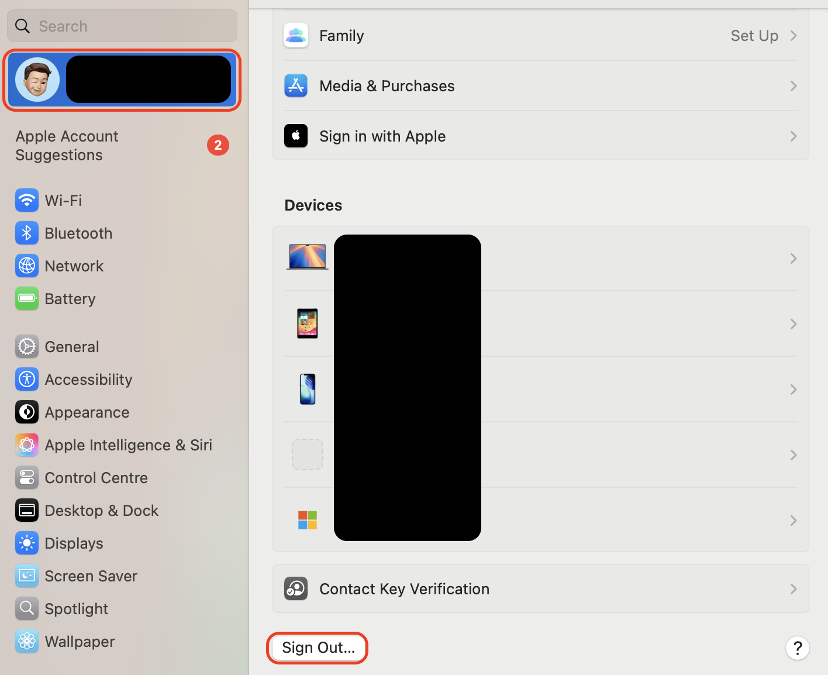Screen dimensions: 828x675
Task: Open Sign in with Apple details
Action: [540, 136]
